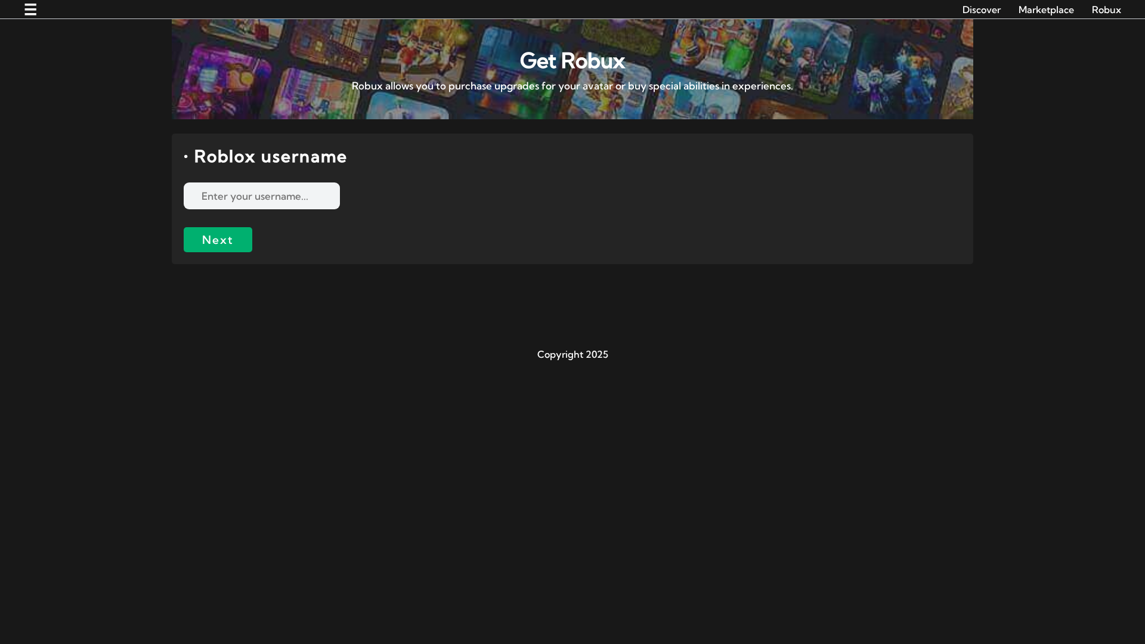
Task: Open the Discover nav link
Action: pos(981,10)
